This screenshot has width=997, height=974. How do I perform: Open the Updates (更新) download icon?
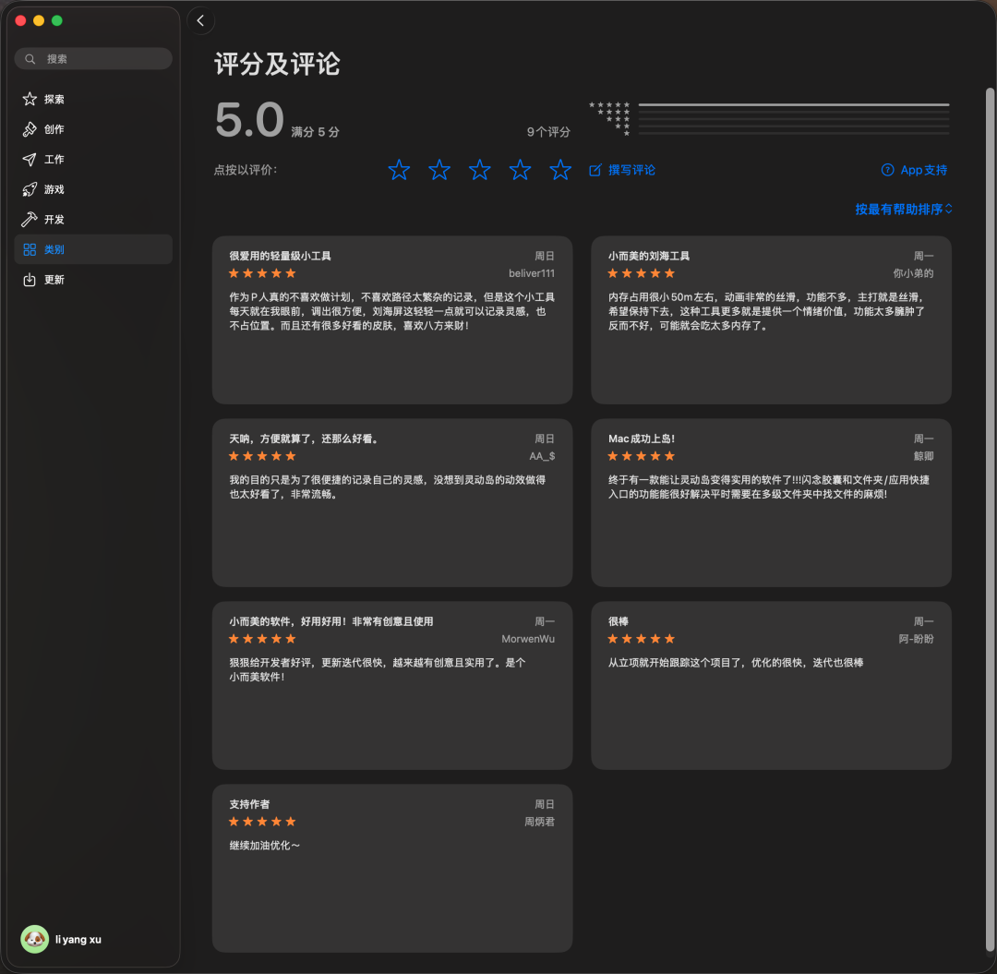(30, 280)
